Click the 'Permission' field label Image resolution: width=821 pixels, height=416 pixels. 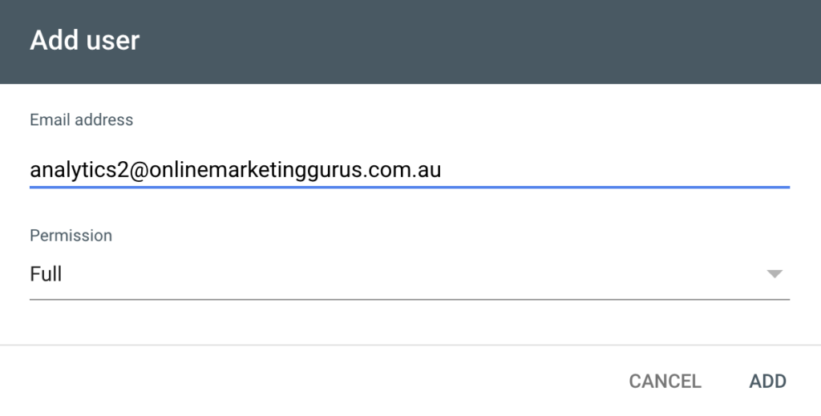(71, 236)
